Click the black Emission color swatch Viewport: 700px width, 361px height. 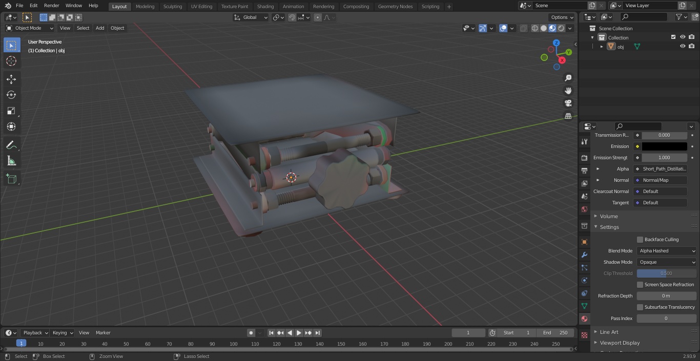(x=664, y=146)
